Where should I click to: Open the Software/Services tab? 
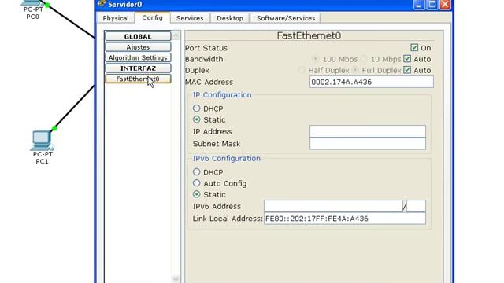[x=286, y=18]
